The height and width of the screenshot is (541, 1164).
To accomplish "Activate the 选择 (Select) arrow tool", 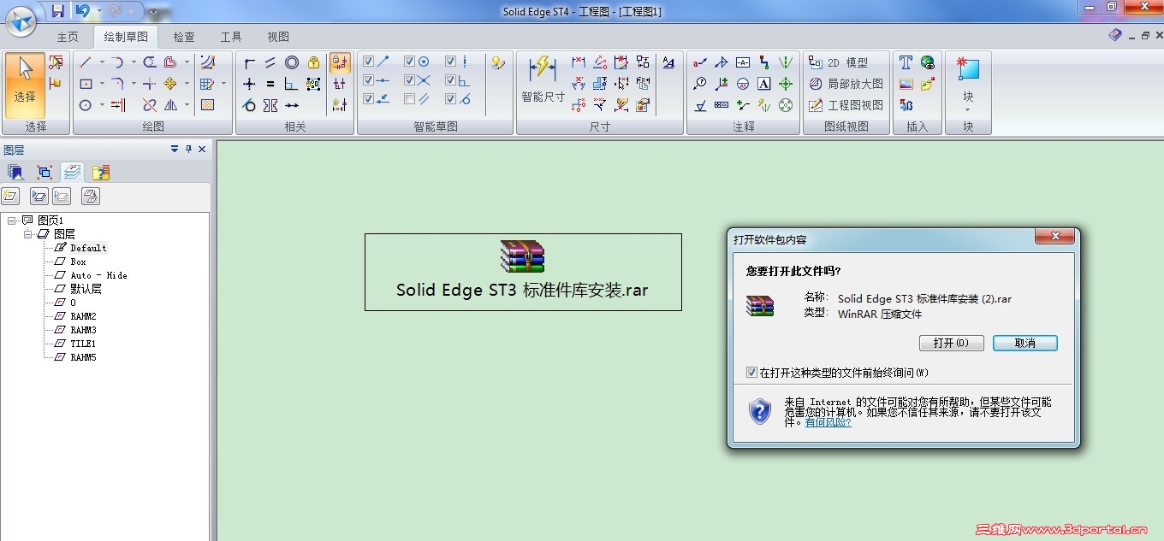I will [x=25, y=84].
